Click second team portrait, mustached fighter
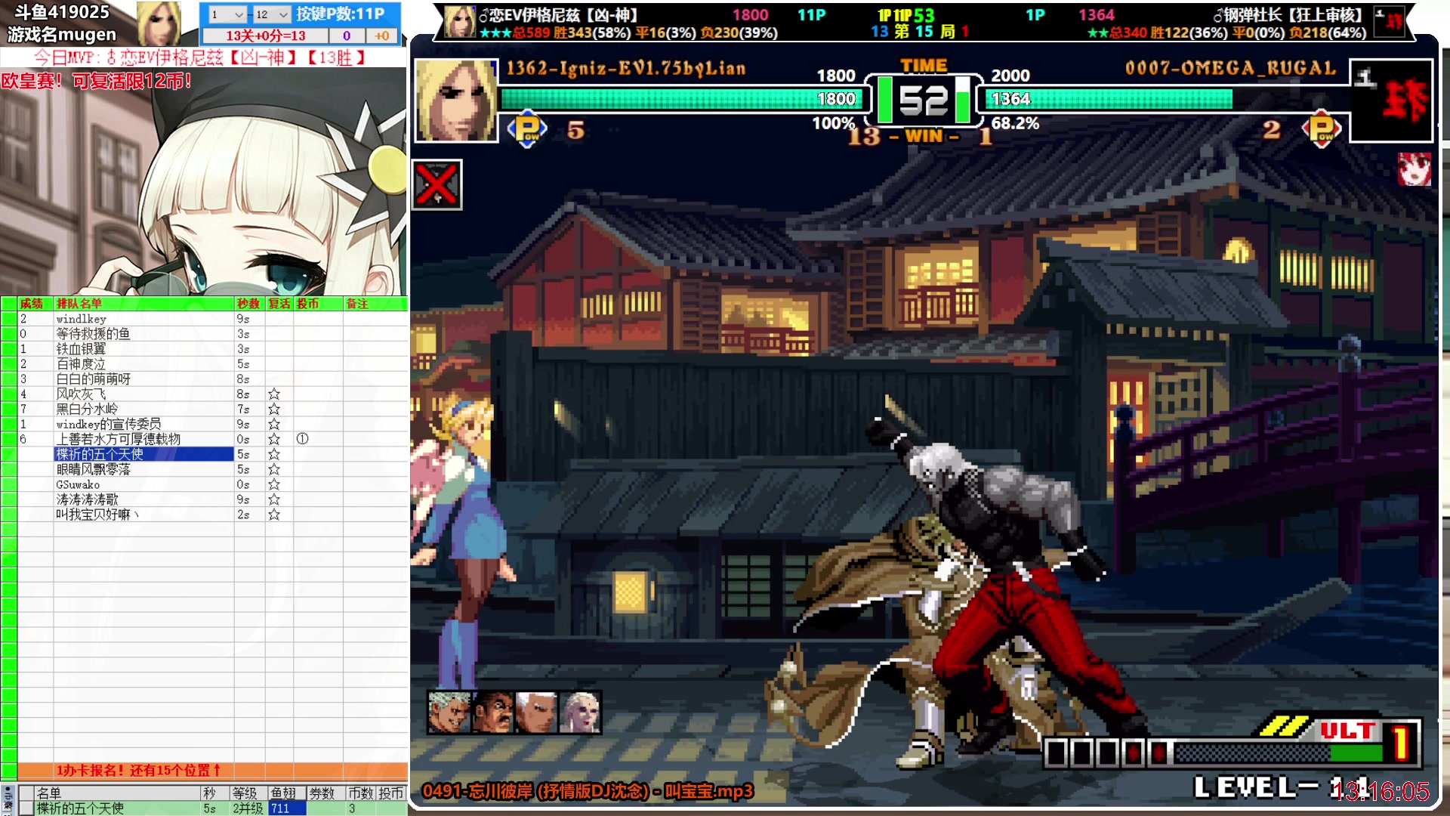Image resolution: width=1450 pixels, height=816 pixels. pyautogui.click(x=492, y=712)
